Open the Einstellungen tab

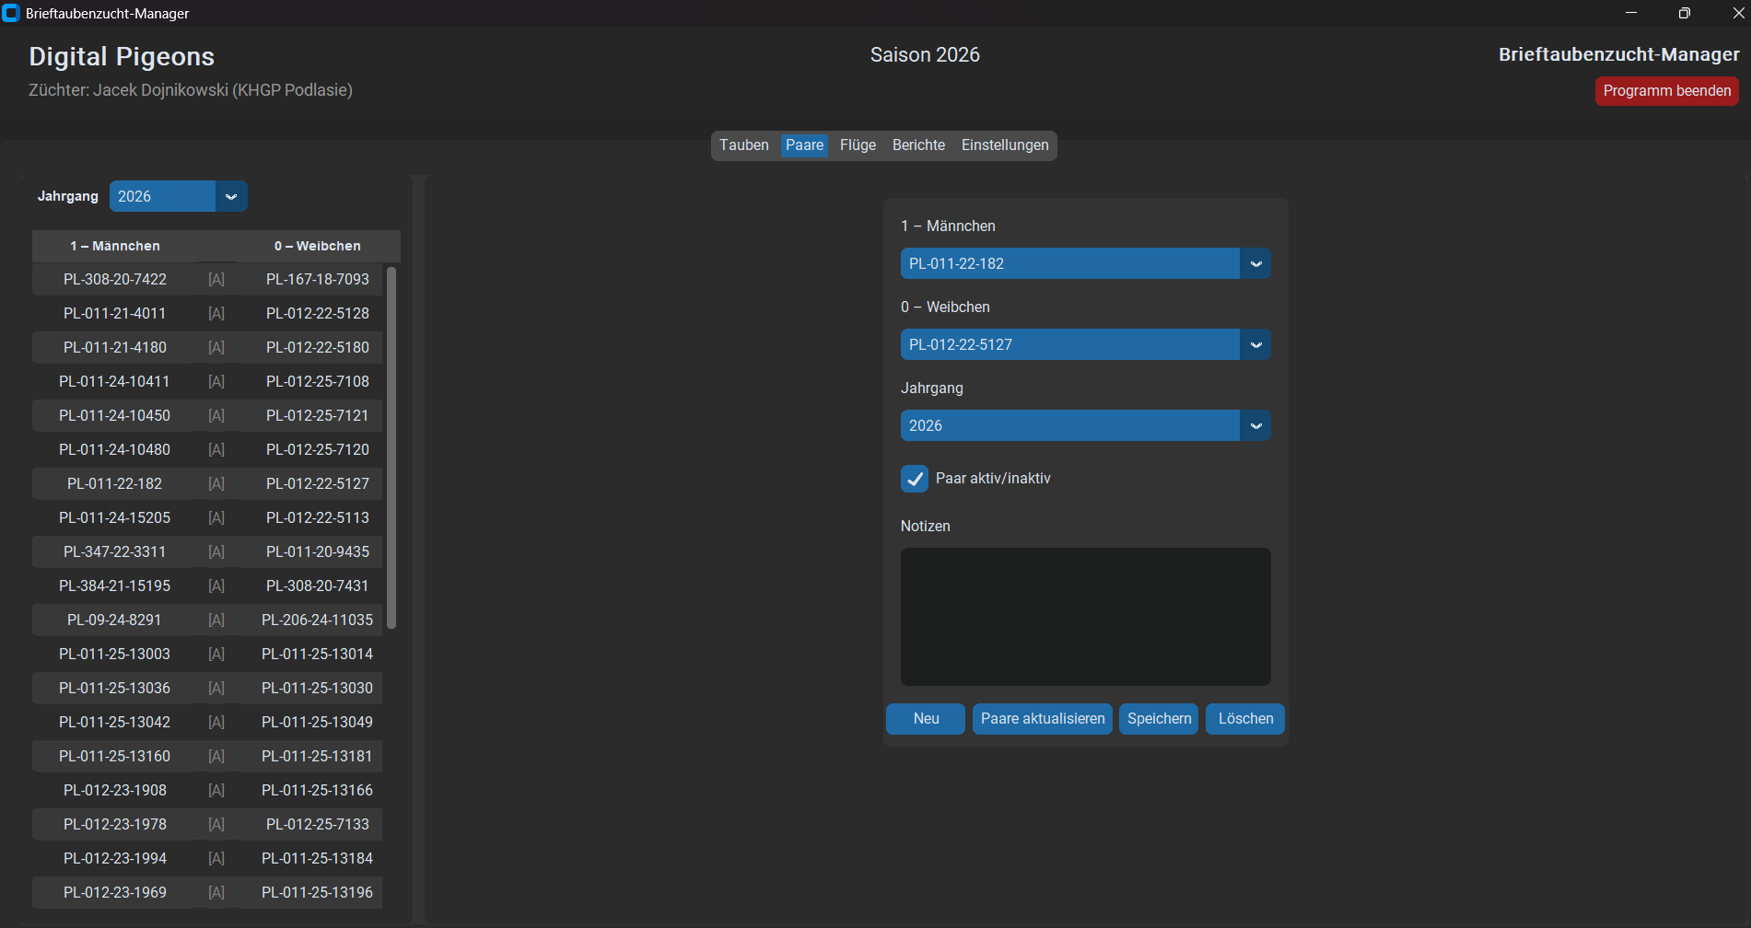tap(1005, 145)
